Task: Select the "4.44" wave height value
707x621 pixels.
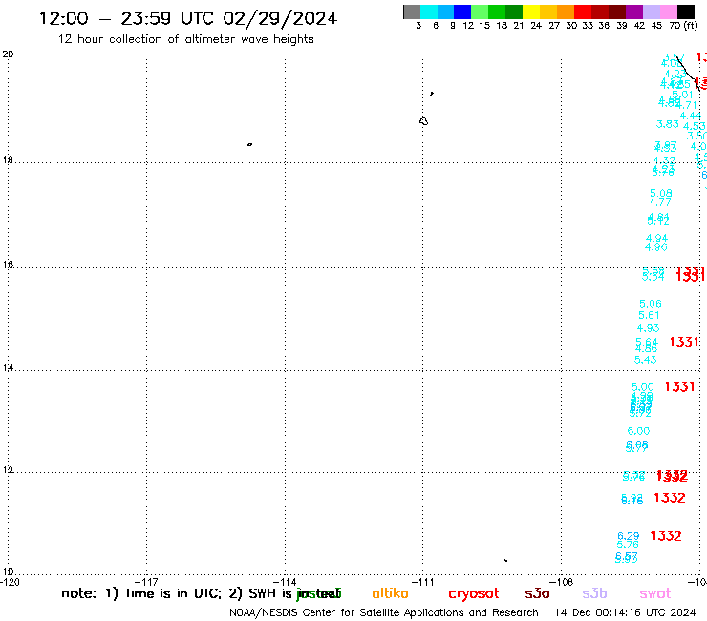Action: (x=691, y=116)
